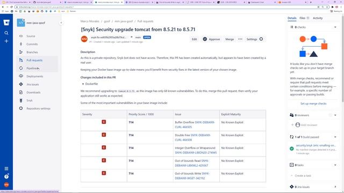344x193 pixels.
Task: Open Branches in repository sidebar
Action: click(32, 52)
